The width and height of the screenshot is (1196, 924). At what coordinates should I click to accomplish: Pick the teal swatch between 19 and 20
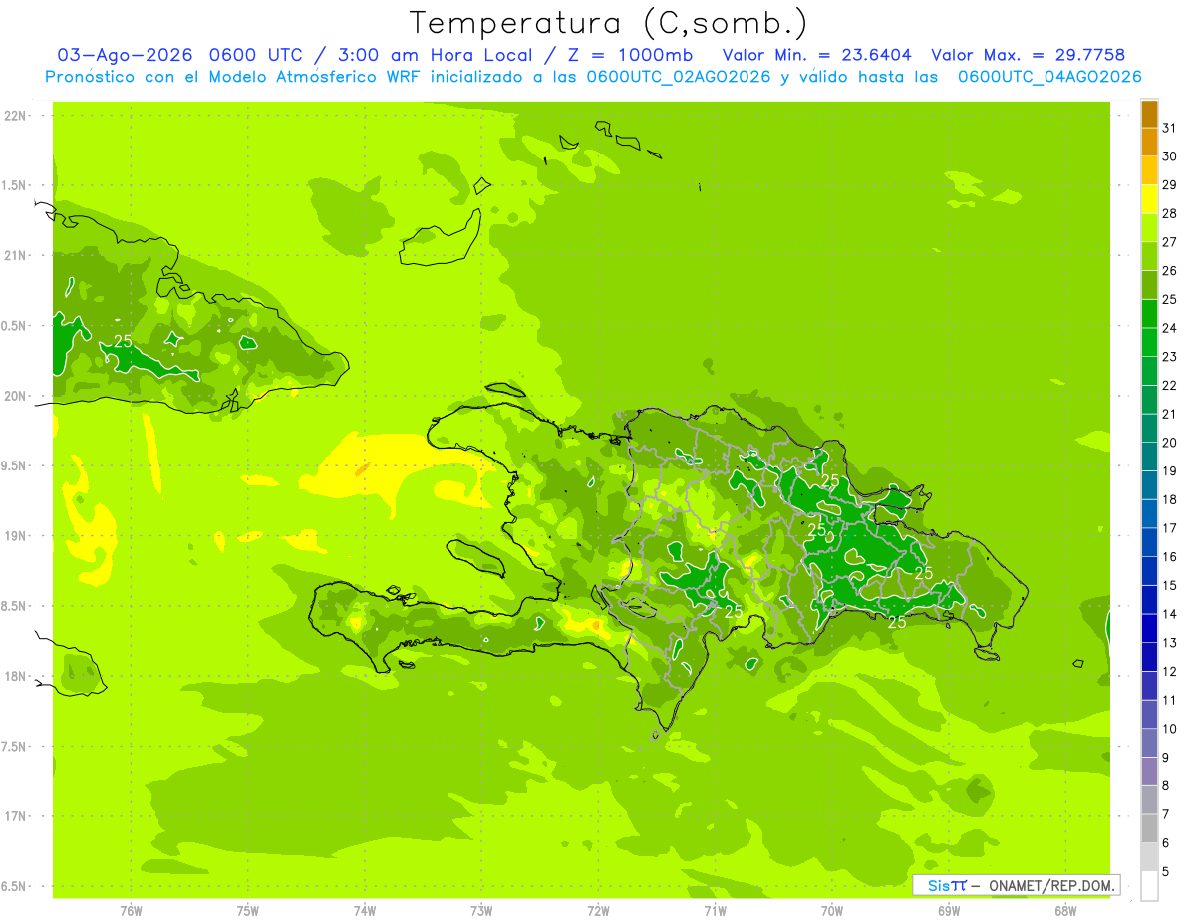pyautogui.click(x=1149, y=457)
